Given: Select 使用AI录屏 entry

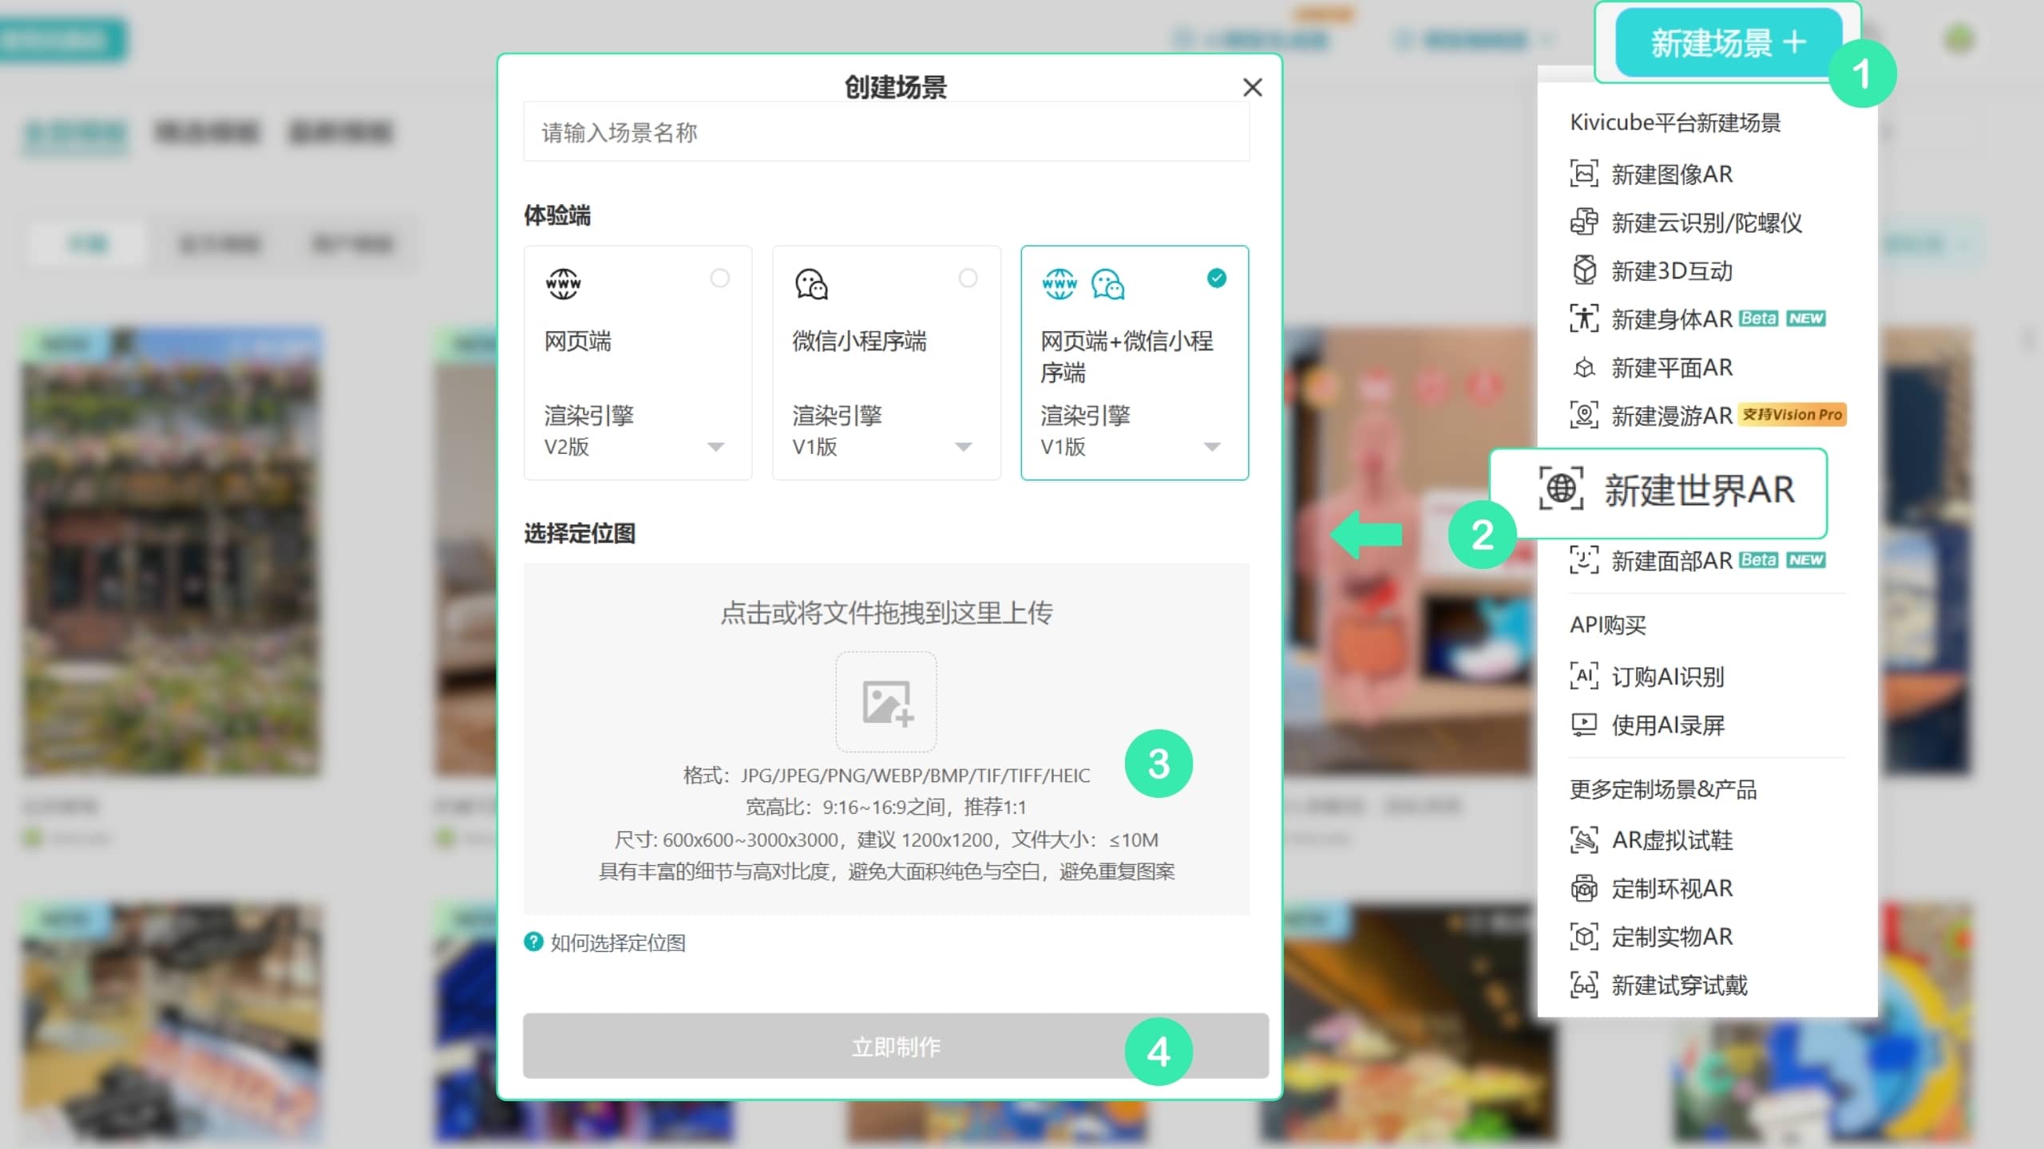Looking at the screenshot, I should click(1668, 725).
